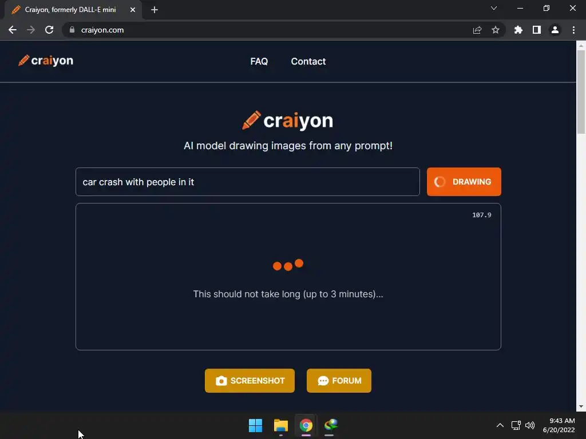
Task: Click the SCREENSHOT button
Action: [x=250, y=381]
